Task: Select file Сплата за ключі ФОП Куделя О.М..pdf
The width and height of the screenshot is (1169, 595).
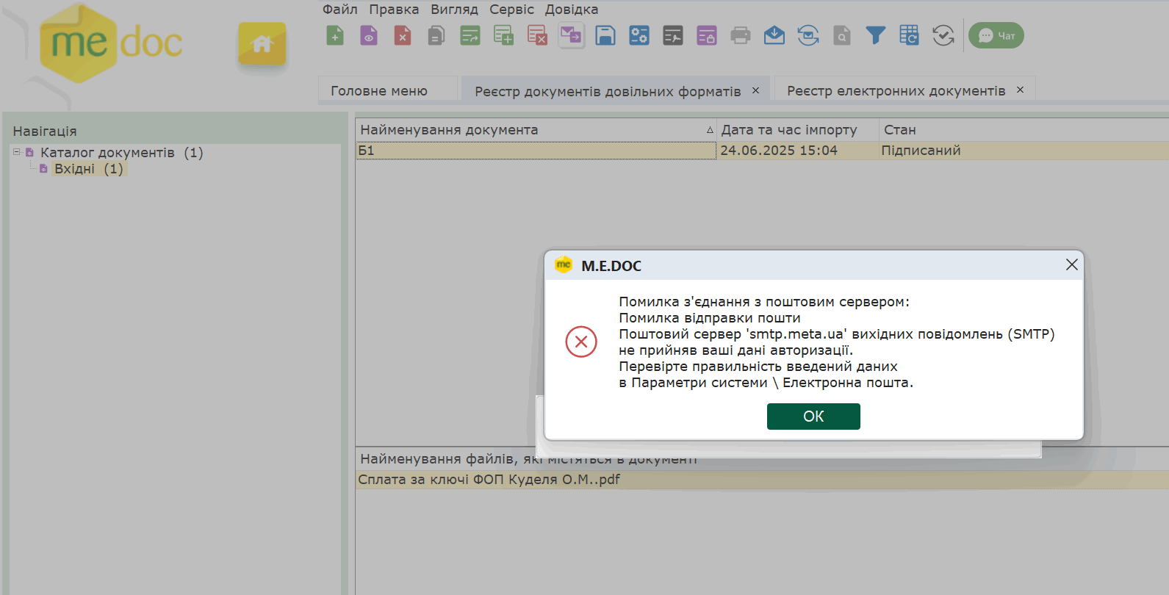Action: click(x=762, y=480)
